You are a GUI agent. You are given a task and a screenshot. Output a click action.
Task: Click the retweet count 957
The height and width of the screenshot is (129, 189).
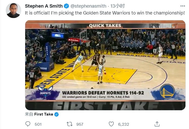(80, 124)
